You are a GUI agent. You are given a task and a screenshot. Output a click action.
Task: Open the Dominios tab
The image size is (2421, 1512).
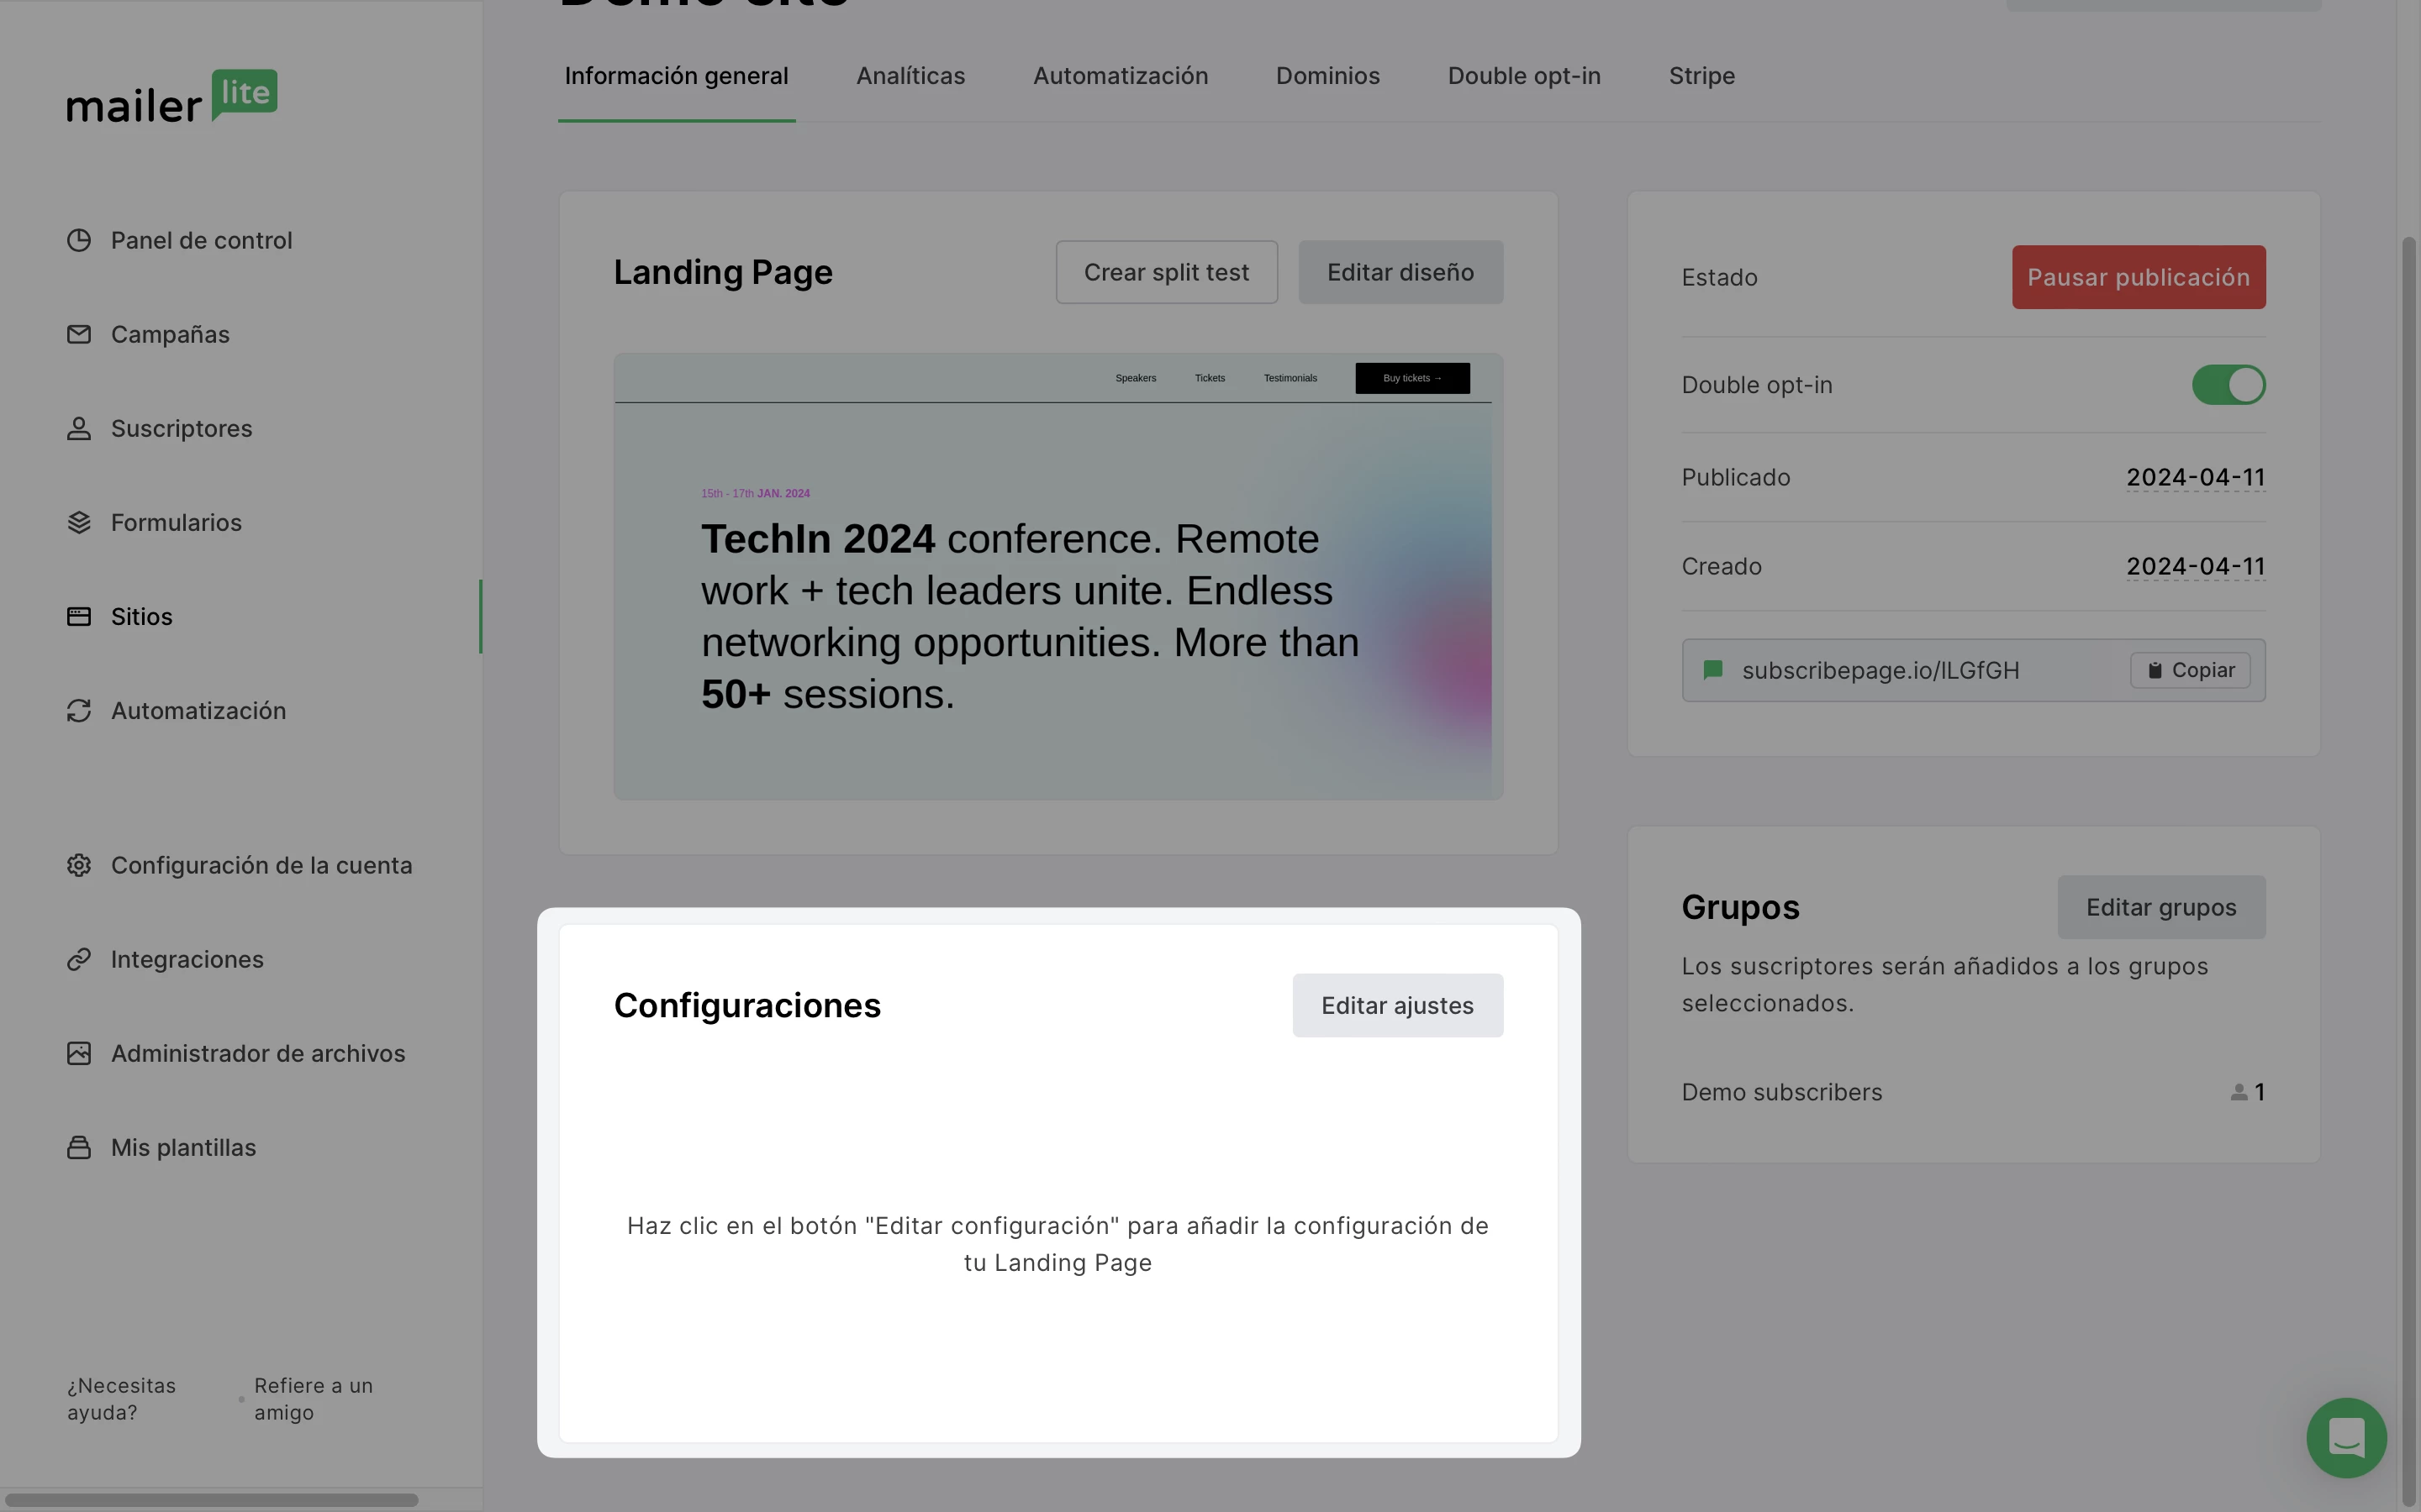(1327, 76)
